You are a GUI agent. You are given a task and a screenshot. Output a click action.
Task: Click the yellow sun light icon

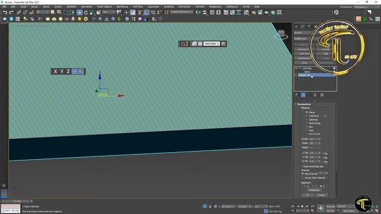pos(79,19)
